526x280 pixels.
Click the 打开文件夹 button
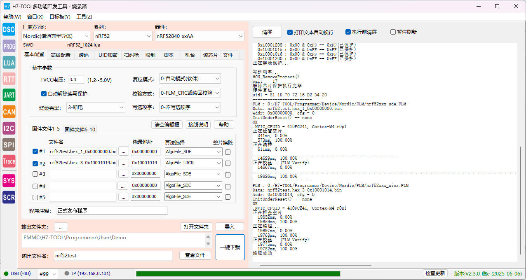[x=196, y=227]
